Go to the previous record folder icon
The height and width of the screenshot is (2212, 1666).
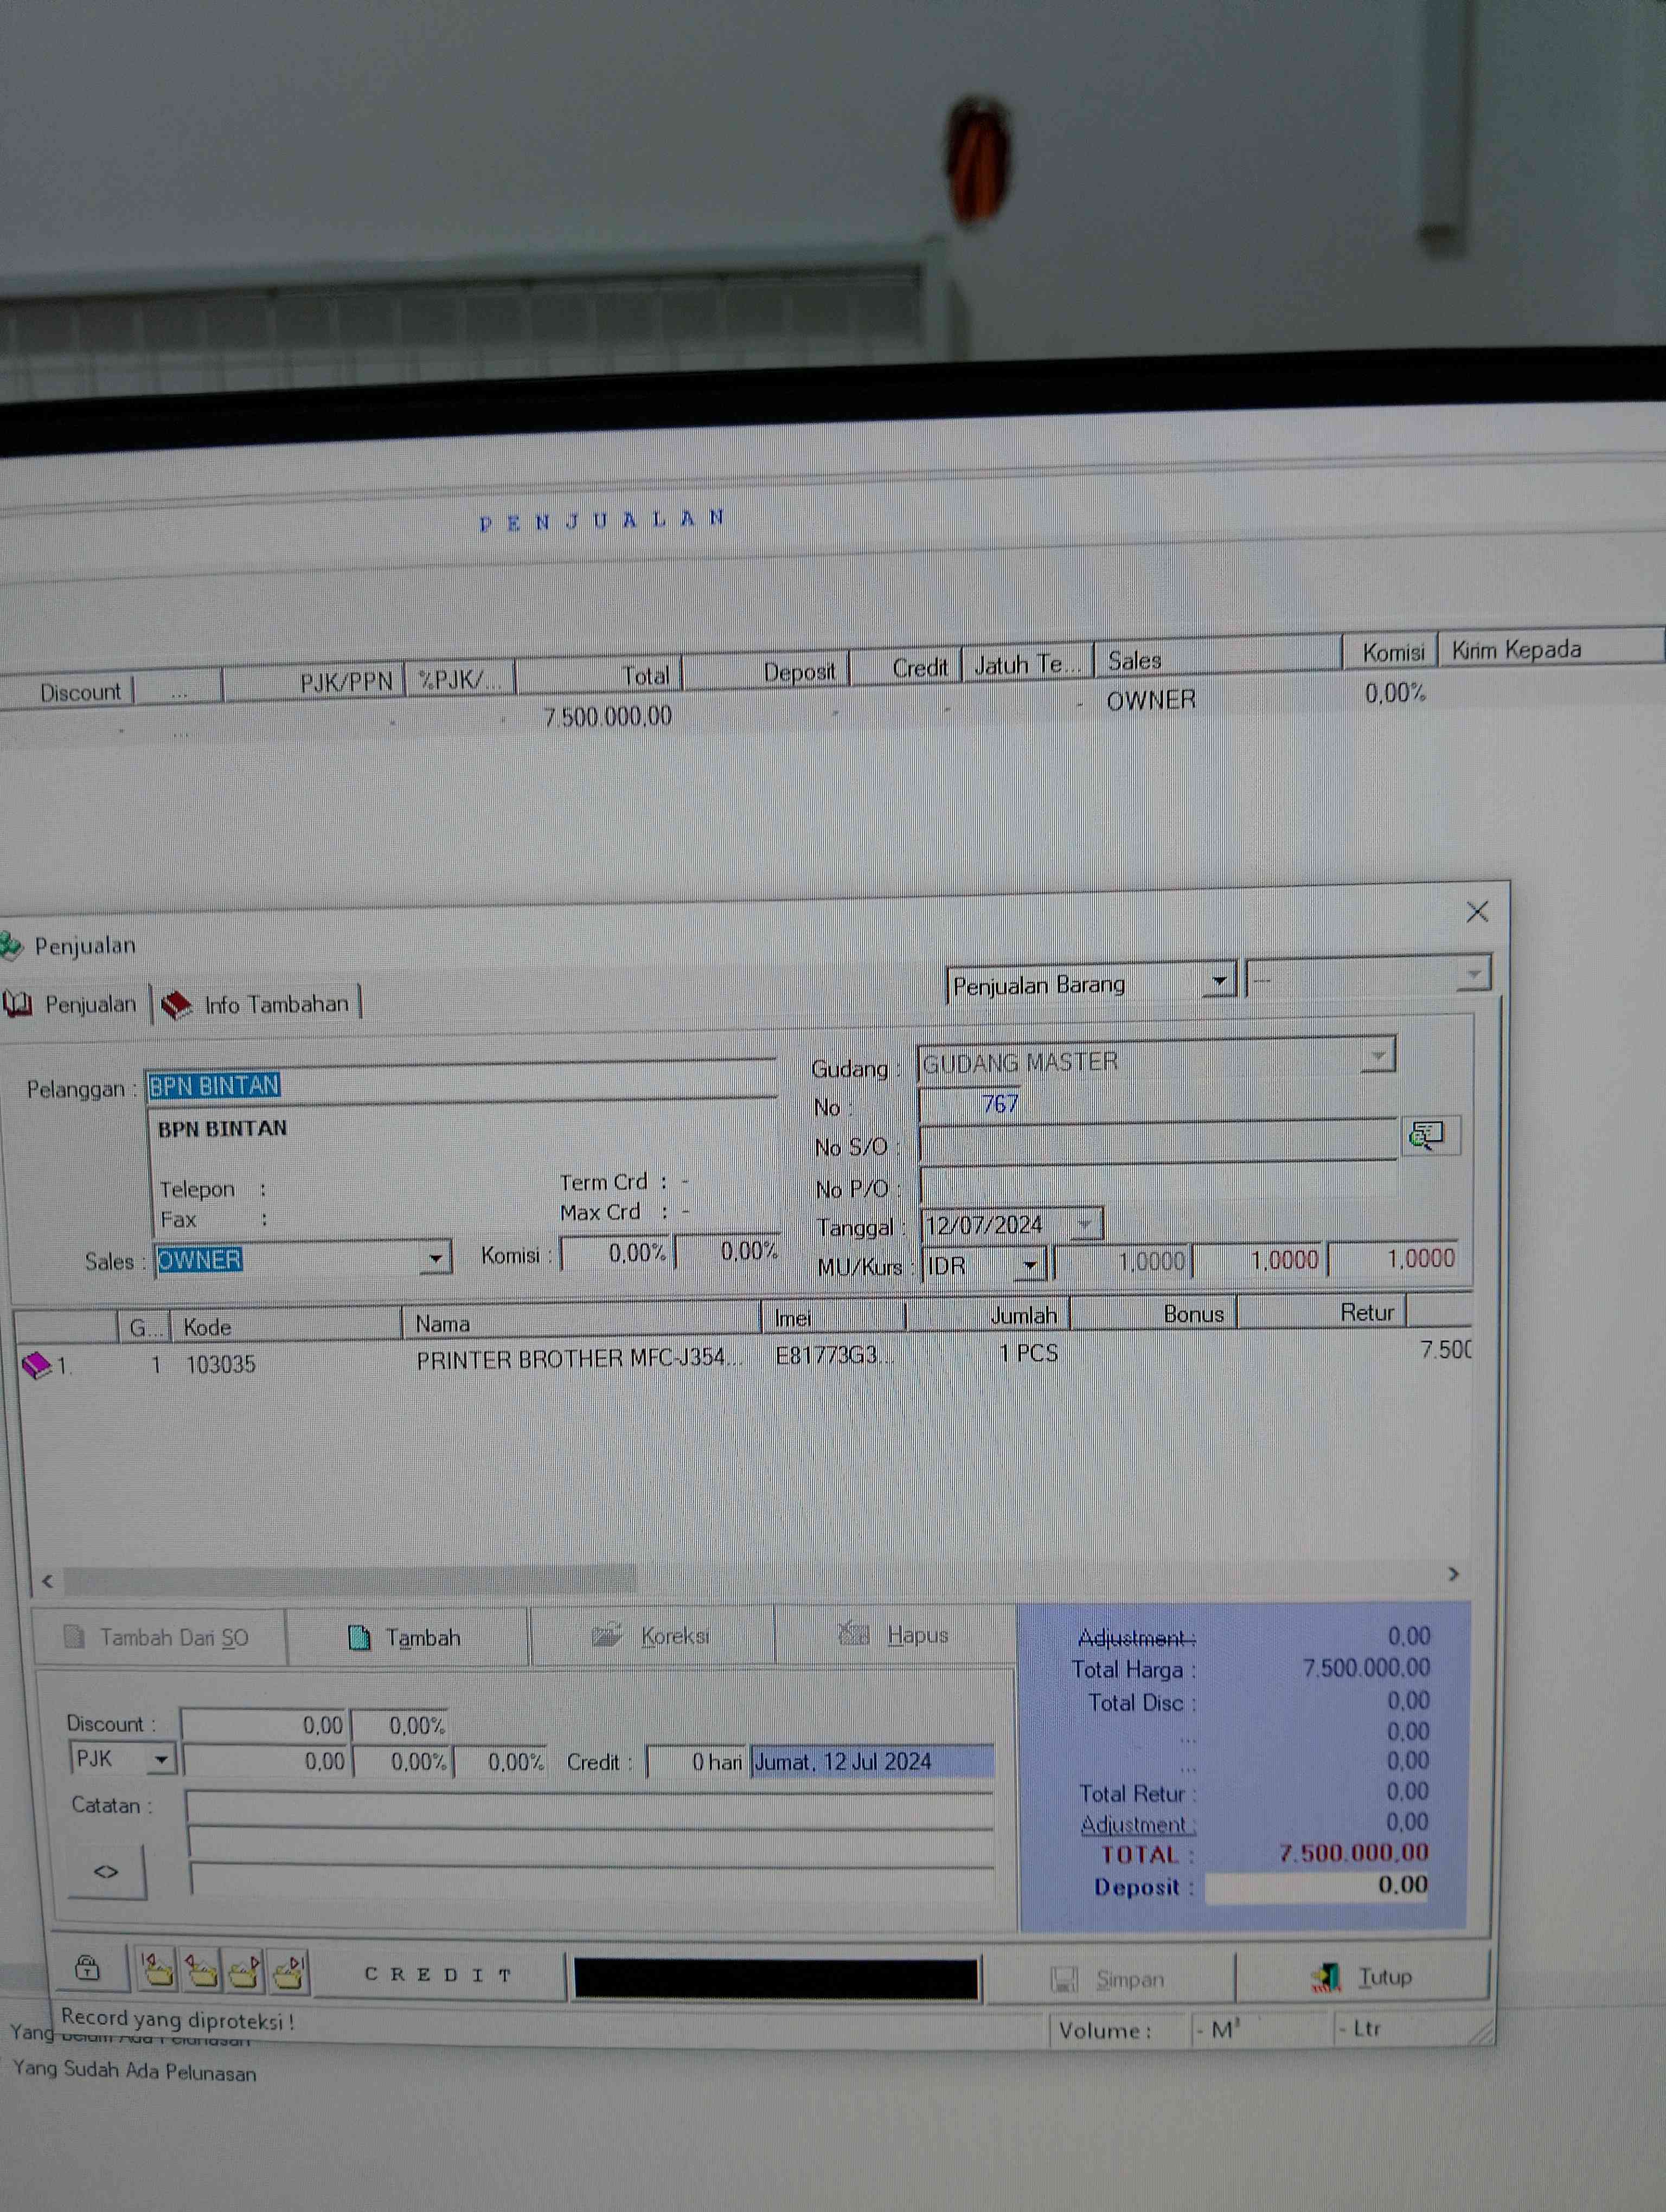click(x=201, y=1971)
